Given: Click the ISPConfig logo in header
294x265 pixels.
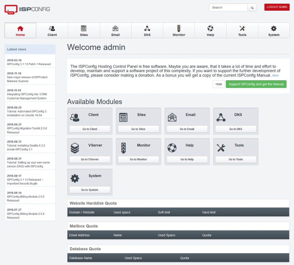Looking at the screenshot, I should (x=27, y=9).
